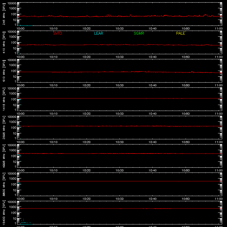Click the yellow PALE station legend label
This screenshot has width=227, height=227.
[x=180, y=33]
